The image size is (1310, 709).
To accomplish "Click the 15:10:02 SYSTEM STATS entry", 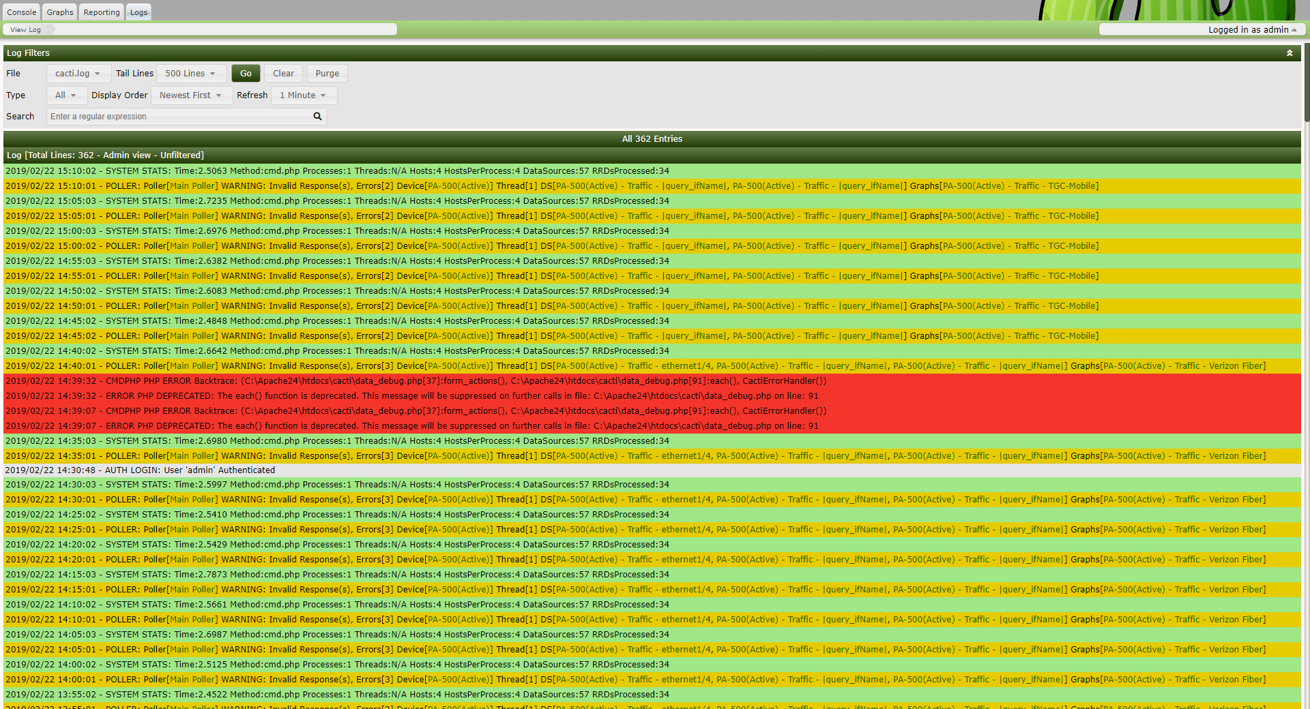I will [x=652, y=171].
